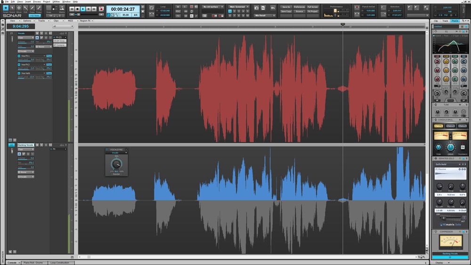This screenshot has height=265, width=471.
Task: Jump to the end of project
Action: [94, 9]
